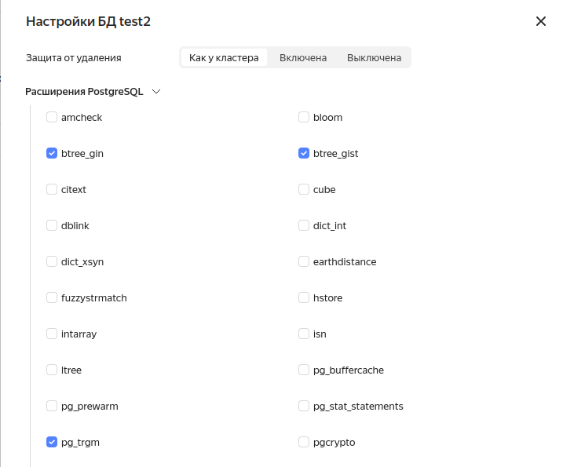Select the Как у кластера option

[x=224, y=58]
